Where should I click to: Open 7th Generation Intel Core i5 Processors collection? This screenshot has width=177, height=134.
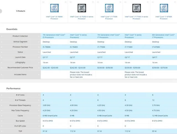tap(54, 36)
